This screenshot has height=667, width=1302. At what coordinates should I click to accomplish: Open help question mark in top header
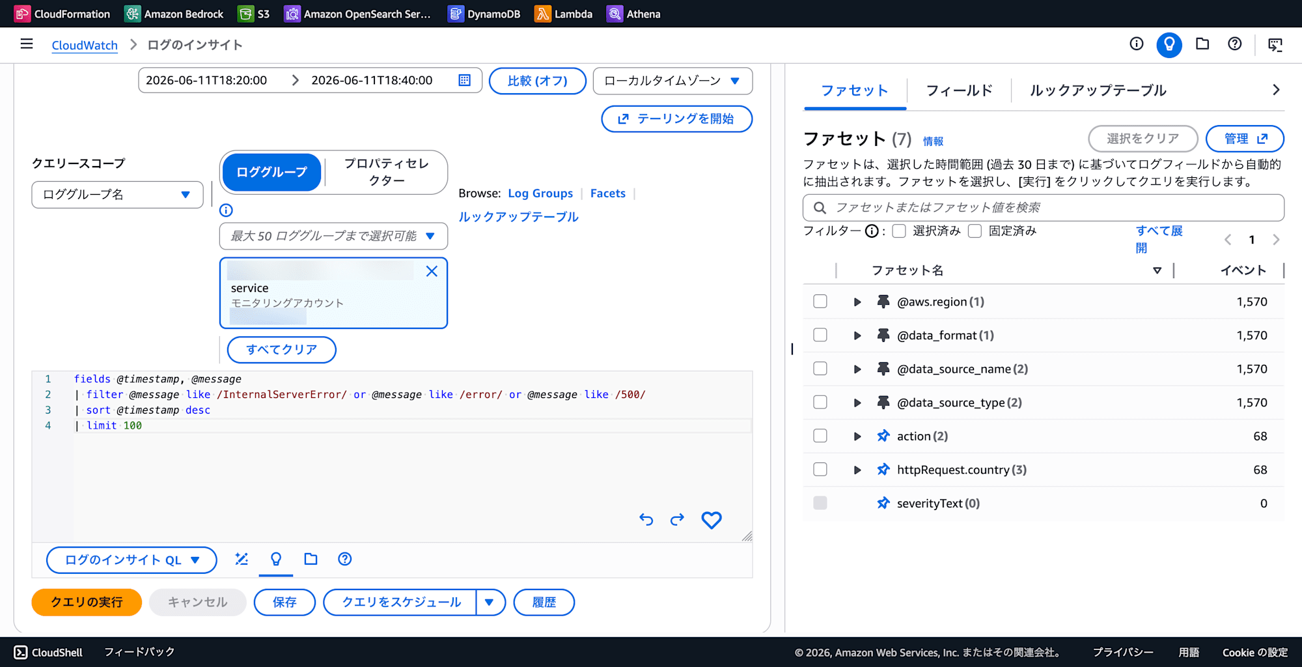pos(1235,44)
